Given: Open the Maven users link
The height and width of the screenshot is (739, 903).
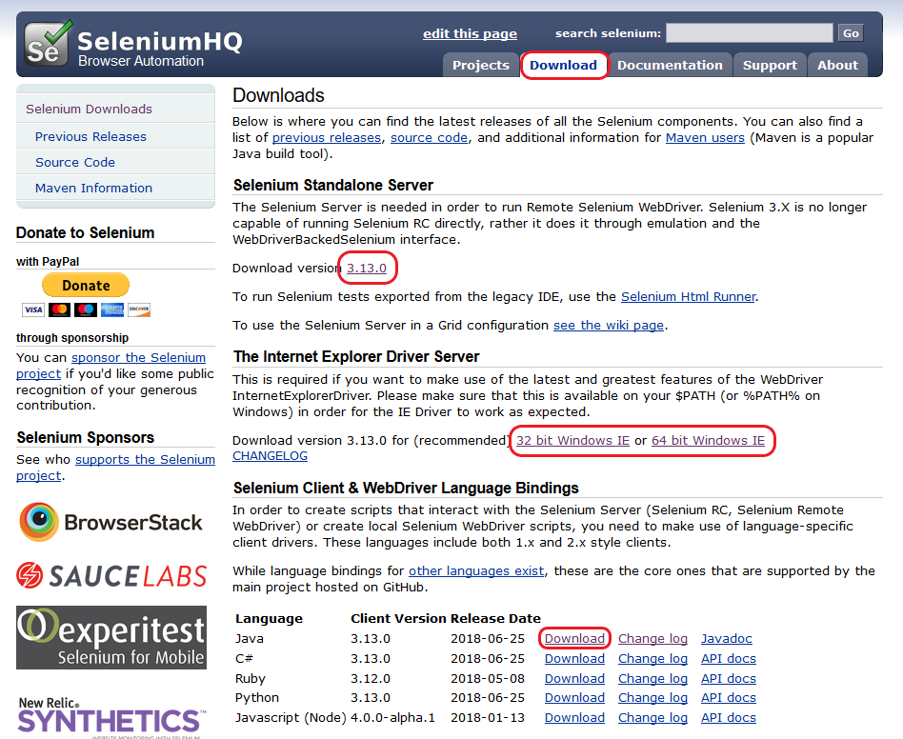Looking at the screenshot, I should 705,138.
